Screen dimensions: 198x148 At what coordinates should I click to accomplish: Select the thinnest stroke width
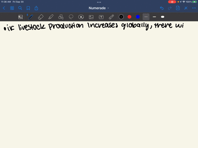[x=146, y=17]
